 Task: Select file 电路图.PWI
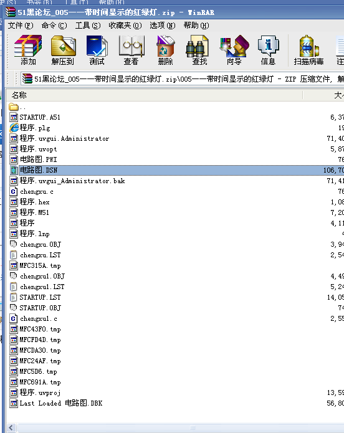click(39, 159)
